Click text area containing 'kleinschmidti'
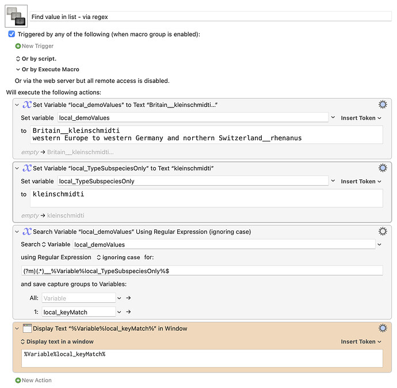The image size is (397, 388). [x=207, y=198]
